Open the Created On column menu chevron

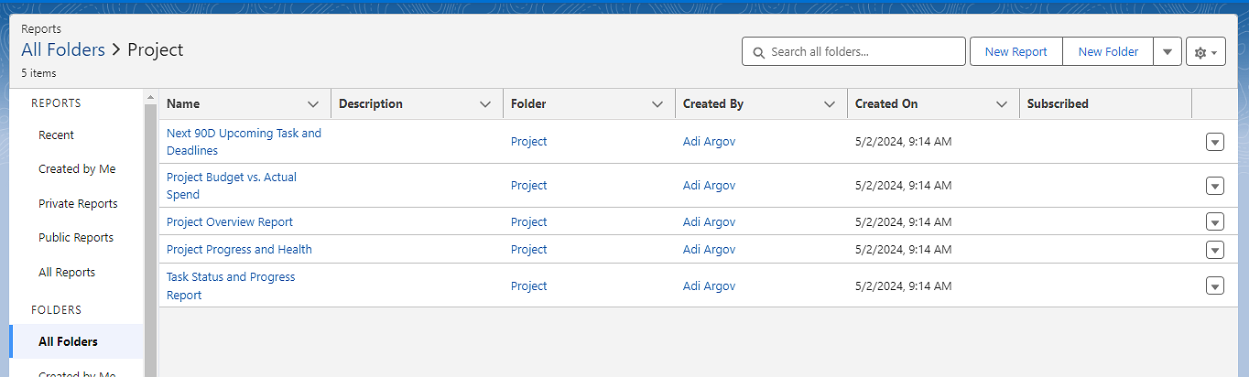pos(1002,104)
